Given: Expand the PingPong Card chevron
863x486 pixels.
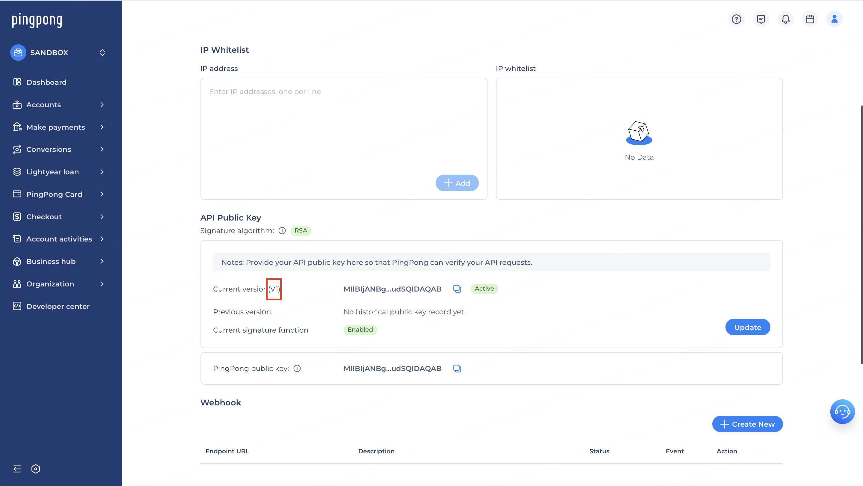Looking at the screenshot, I should point(102,194).
